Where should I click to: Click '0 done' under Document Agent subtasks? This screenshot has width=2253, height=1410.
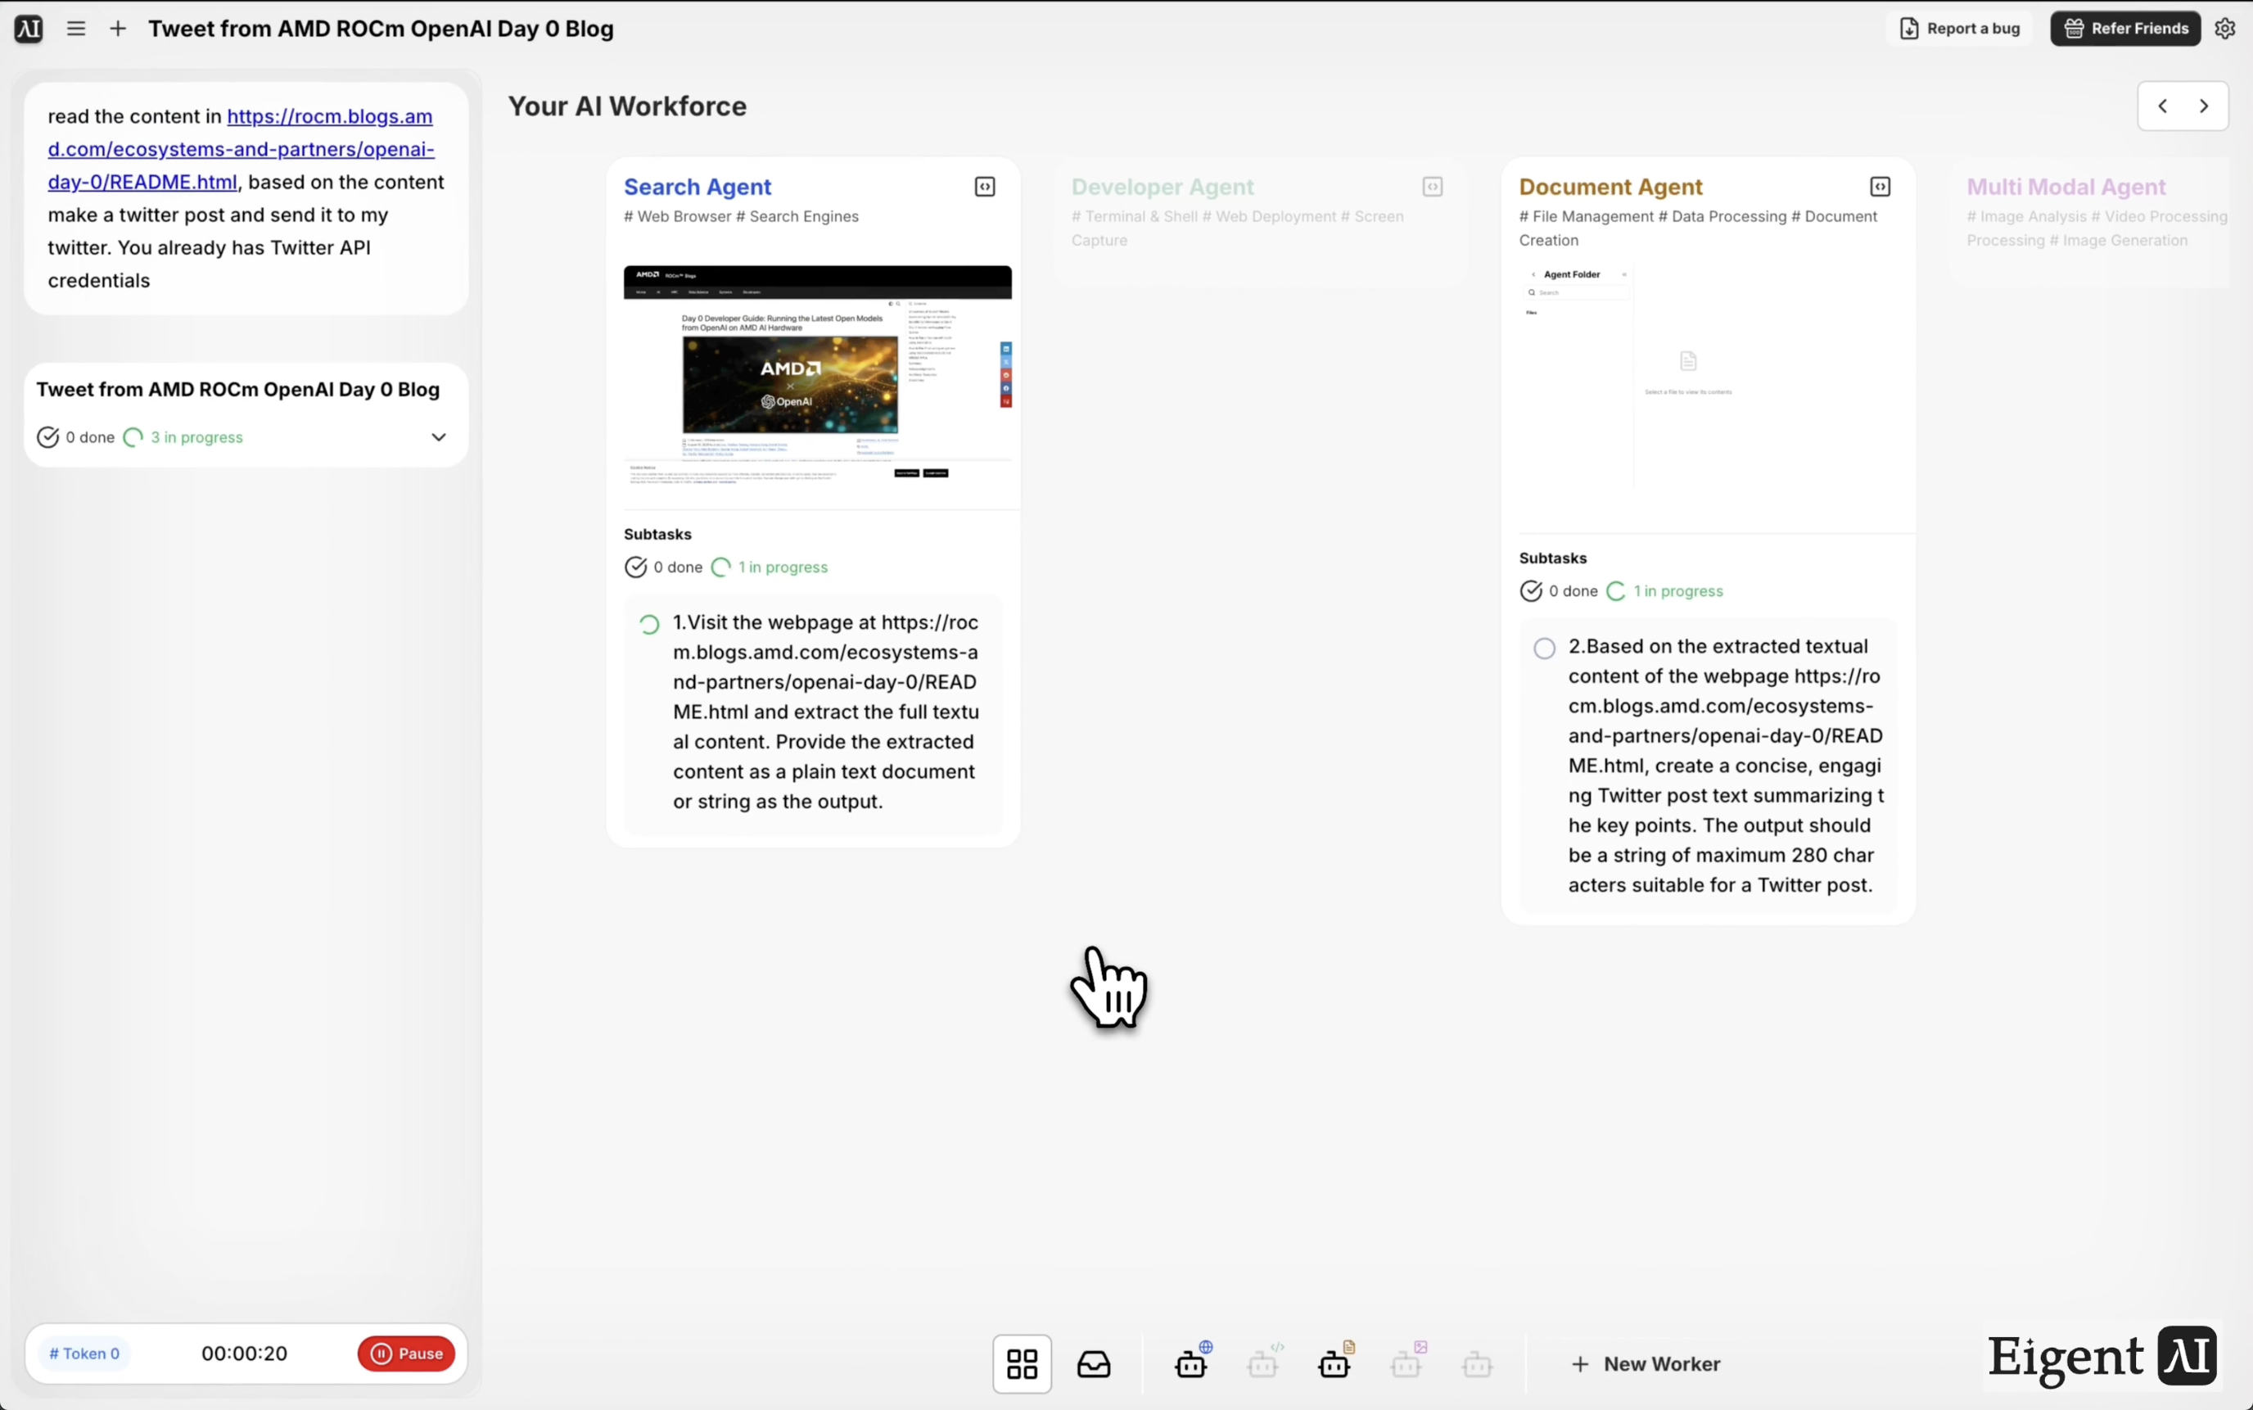(x=1559, y=591)
